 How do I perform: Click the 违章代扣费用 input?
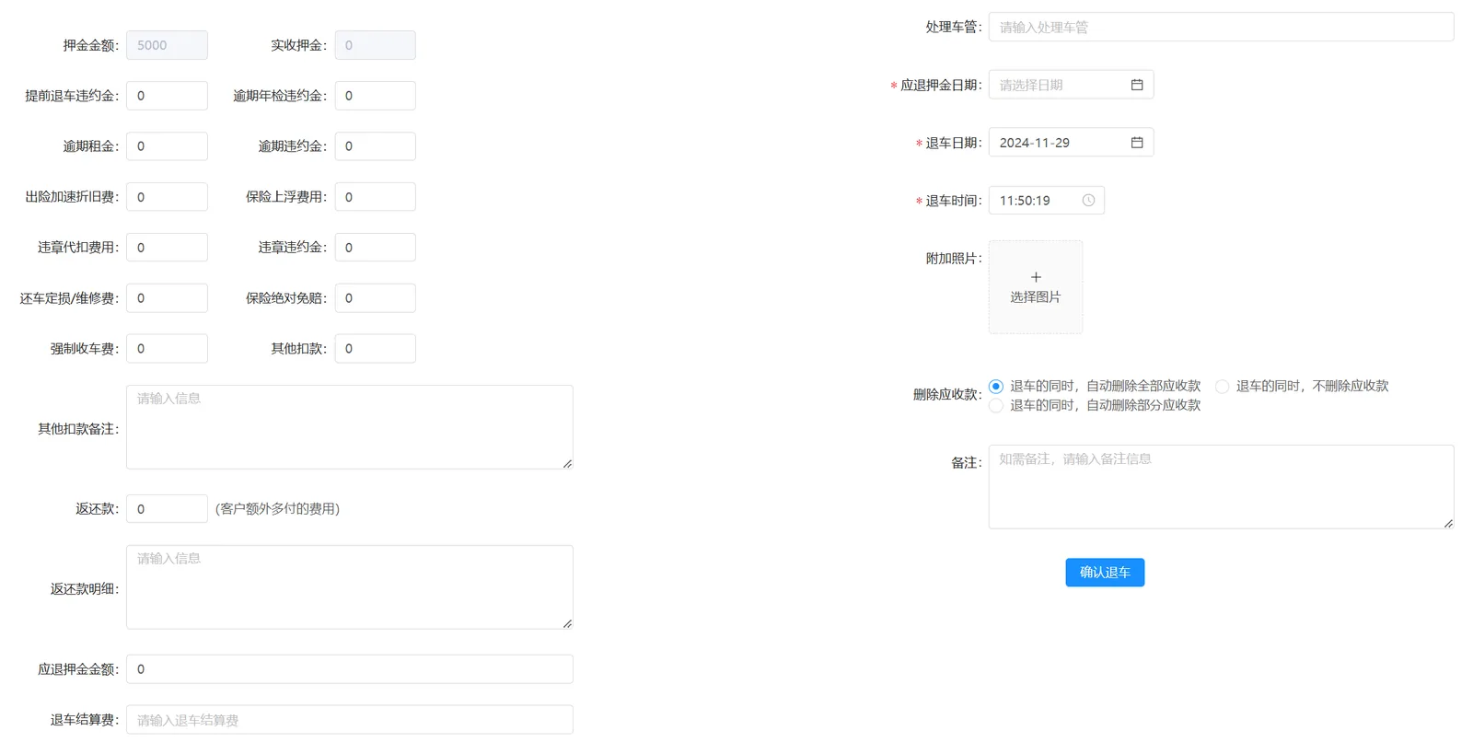point(167,248)
